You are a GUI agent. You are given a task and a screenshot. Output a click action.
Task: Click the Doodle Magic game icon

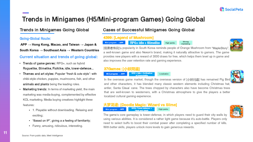pos(236,111)
